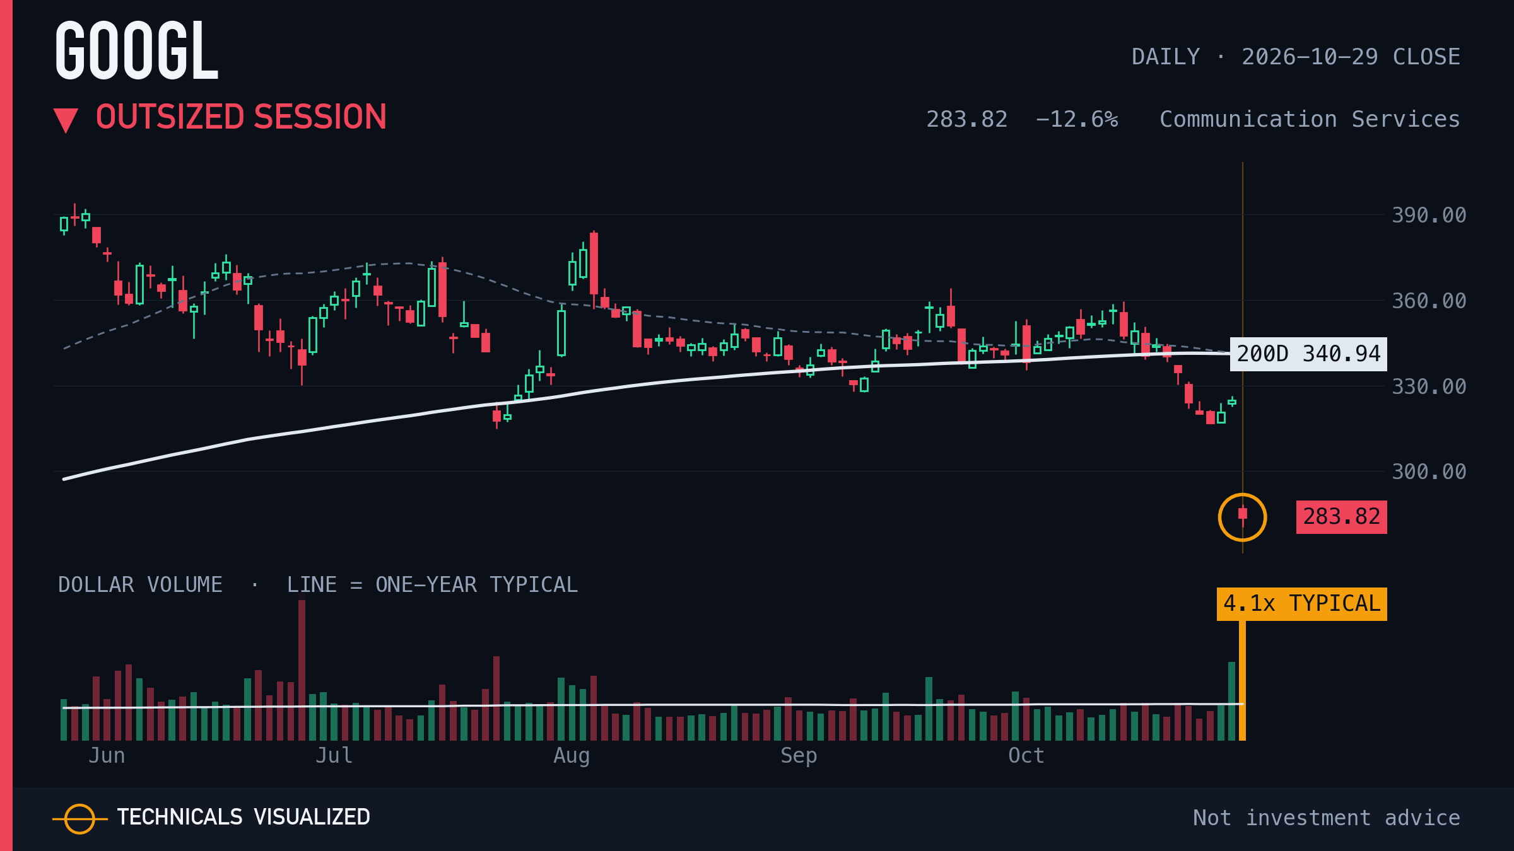1514x851 pixels.
Task: Click the 200D 340.94 moving average tag
Action: (1308, 354)
